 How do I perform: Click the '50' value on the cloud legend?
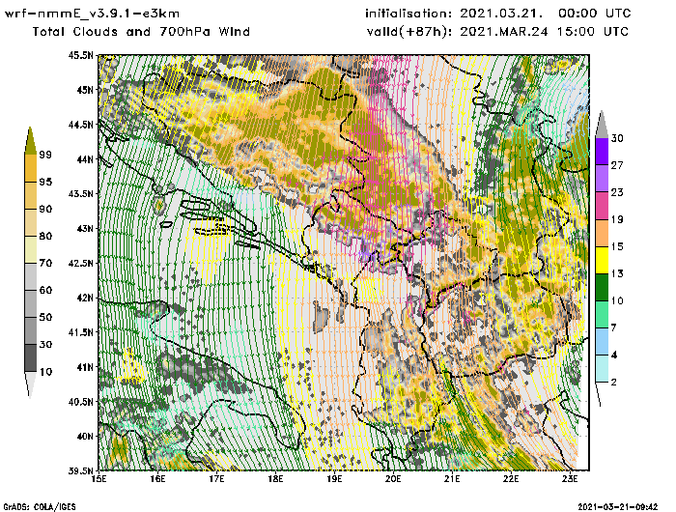45,318
